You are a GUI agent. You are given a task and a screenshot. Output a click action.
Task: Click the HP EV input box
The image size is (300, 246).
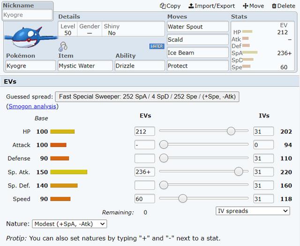click(x=145, y=131)
